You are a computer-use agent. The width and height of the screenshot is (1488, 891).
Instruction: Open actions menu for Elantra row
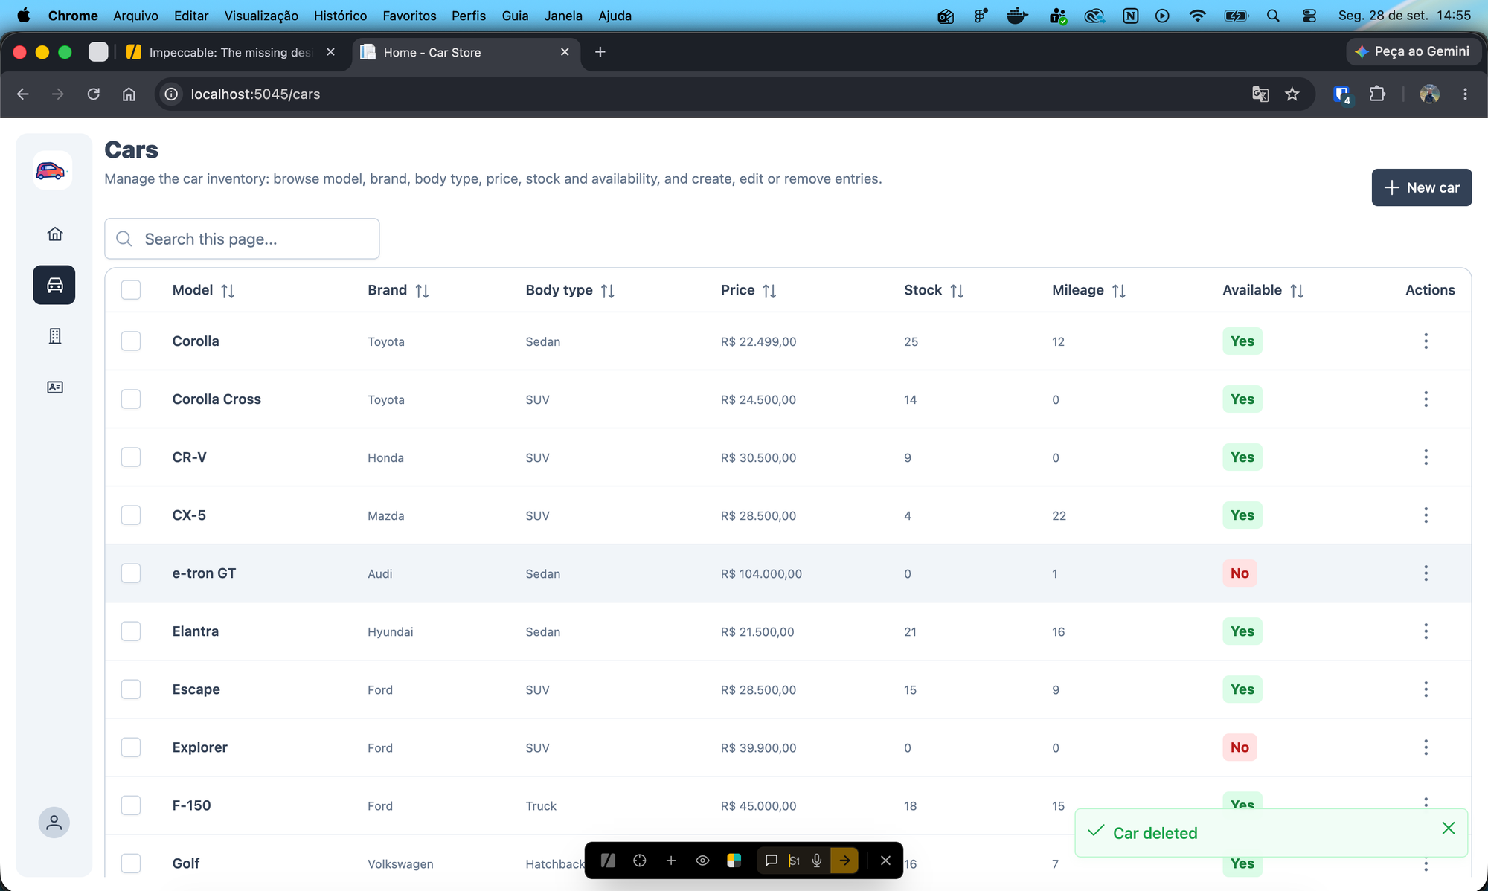coord(1426,631)
